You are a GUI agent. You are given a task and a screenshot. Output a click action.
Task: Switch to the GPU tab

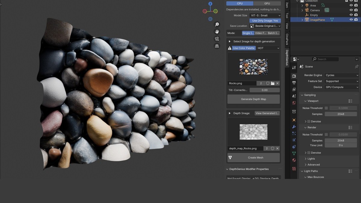(267, 3)
